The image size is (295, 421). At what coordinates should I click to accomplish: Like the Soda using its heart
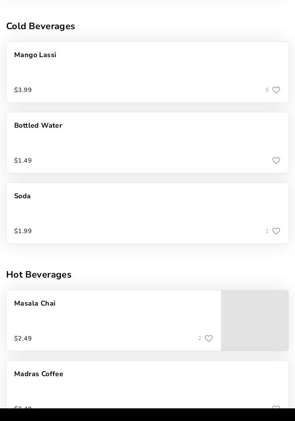click(276, 231)
